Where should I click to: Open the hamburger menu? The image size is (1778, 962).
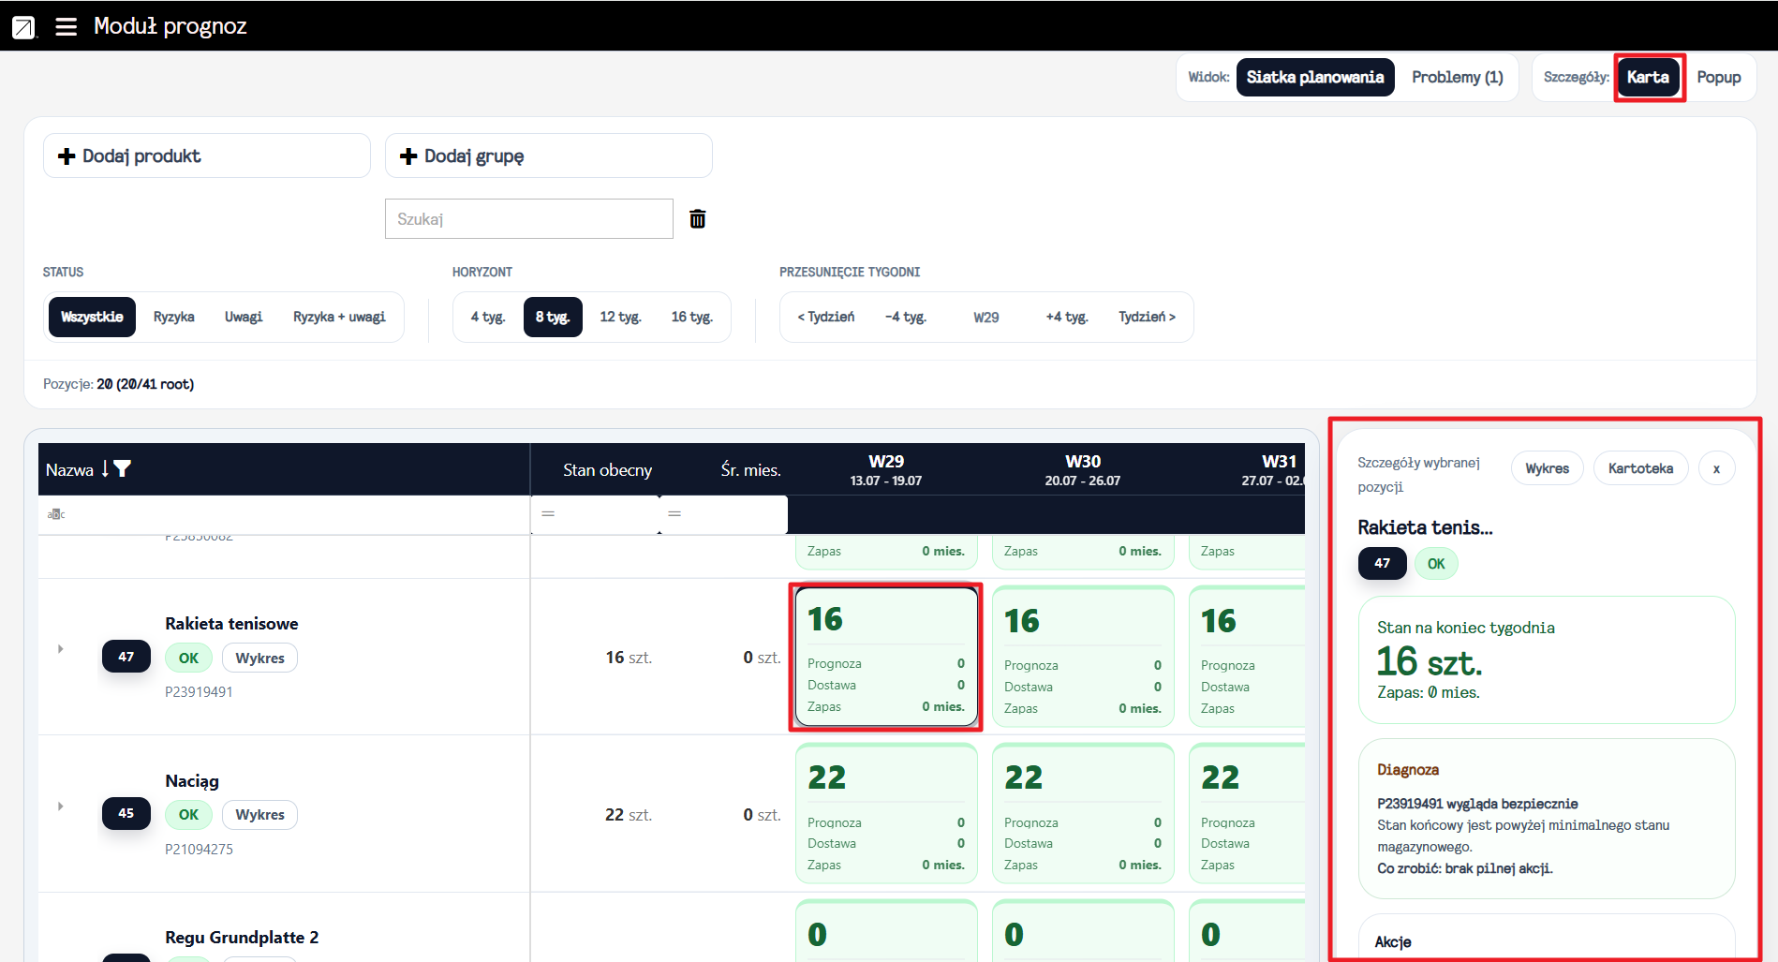click(x=66, y=26)
